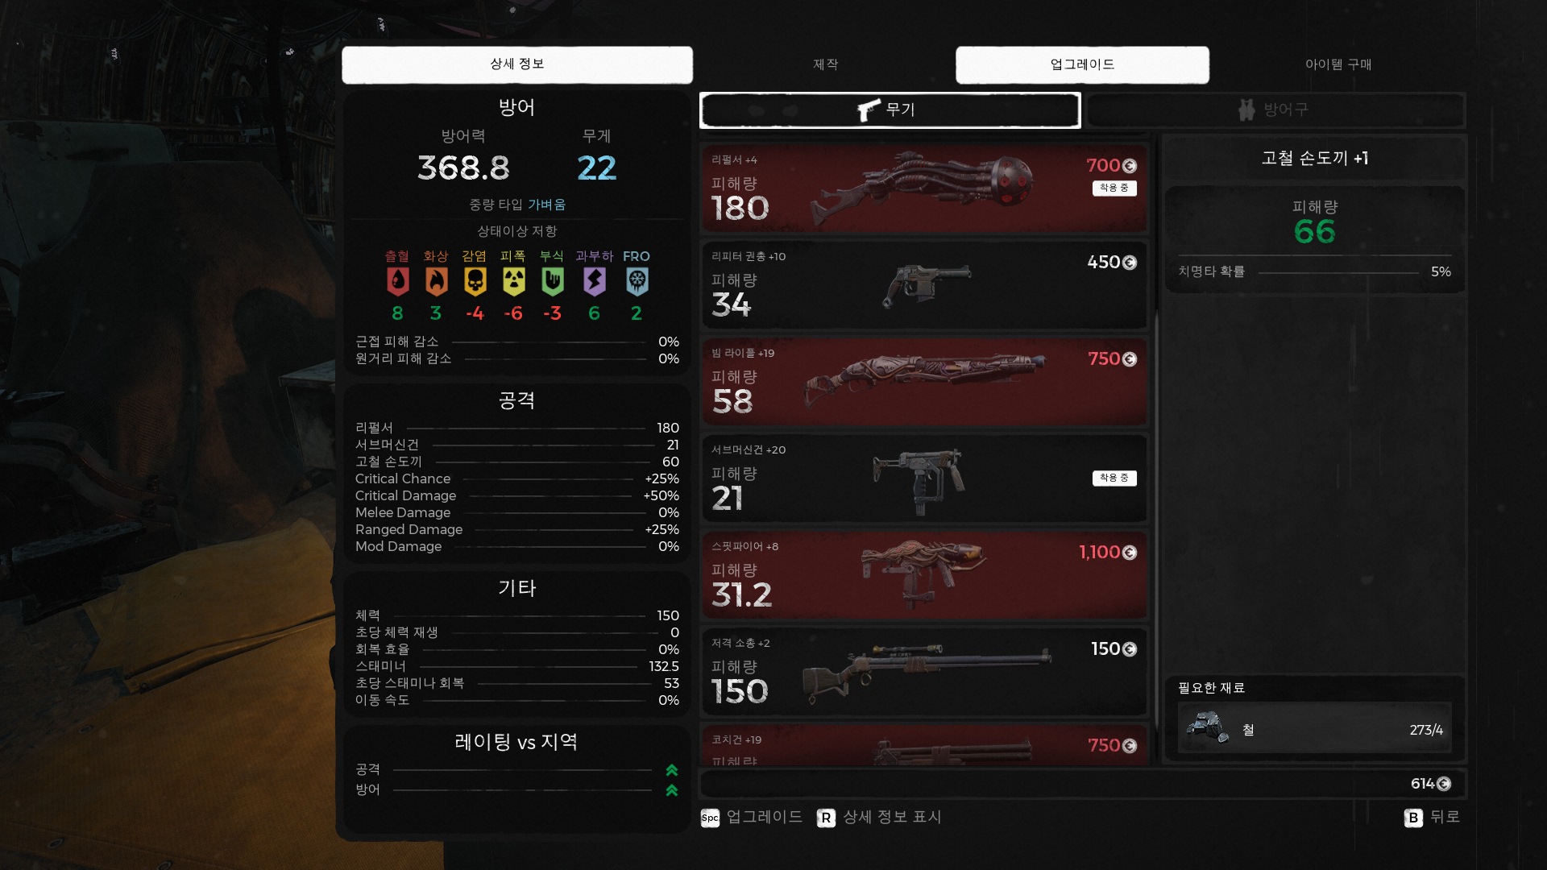Click the 스태미너 132.5 row
This screenshot has width=1547, height=870.
(x=516, y=667)
